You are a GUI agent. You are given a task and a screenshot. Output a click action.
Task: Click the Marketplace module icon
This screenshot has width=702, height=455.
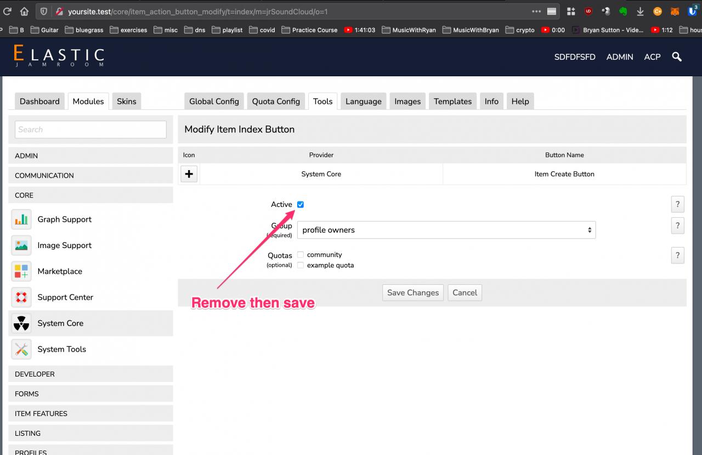pyautogui.click(x=21, y=271)
